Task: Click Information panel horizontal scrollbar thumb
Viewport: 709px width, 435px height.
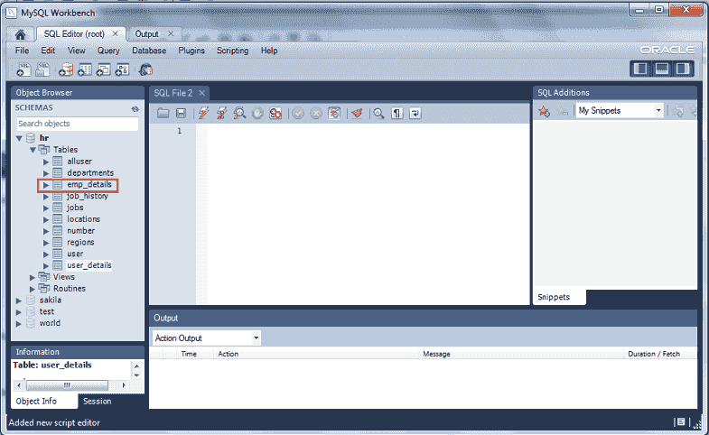Action: point(67,385)
